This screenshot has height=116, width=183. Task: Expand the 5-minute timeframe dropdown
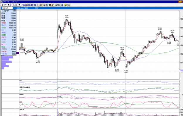(16, 5)
